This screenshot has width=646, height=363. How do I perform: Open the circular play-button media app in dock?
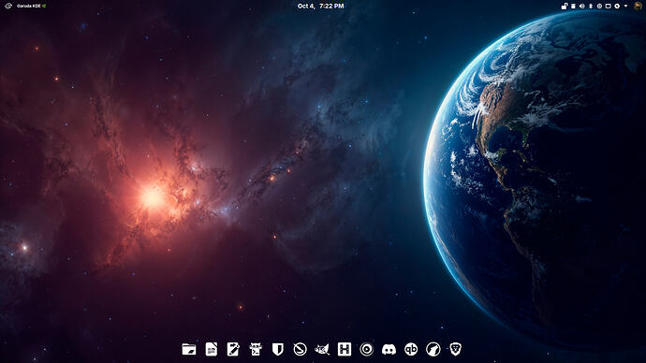coord(366,349)
